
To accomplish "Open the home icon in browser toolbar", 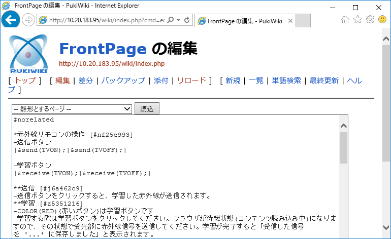I will tap(345, 20).
